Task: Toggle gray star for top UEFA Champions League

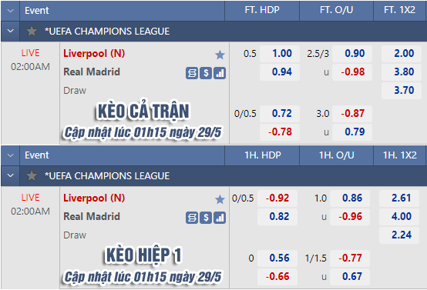Action: tap(32, 32)
